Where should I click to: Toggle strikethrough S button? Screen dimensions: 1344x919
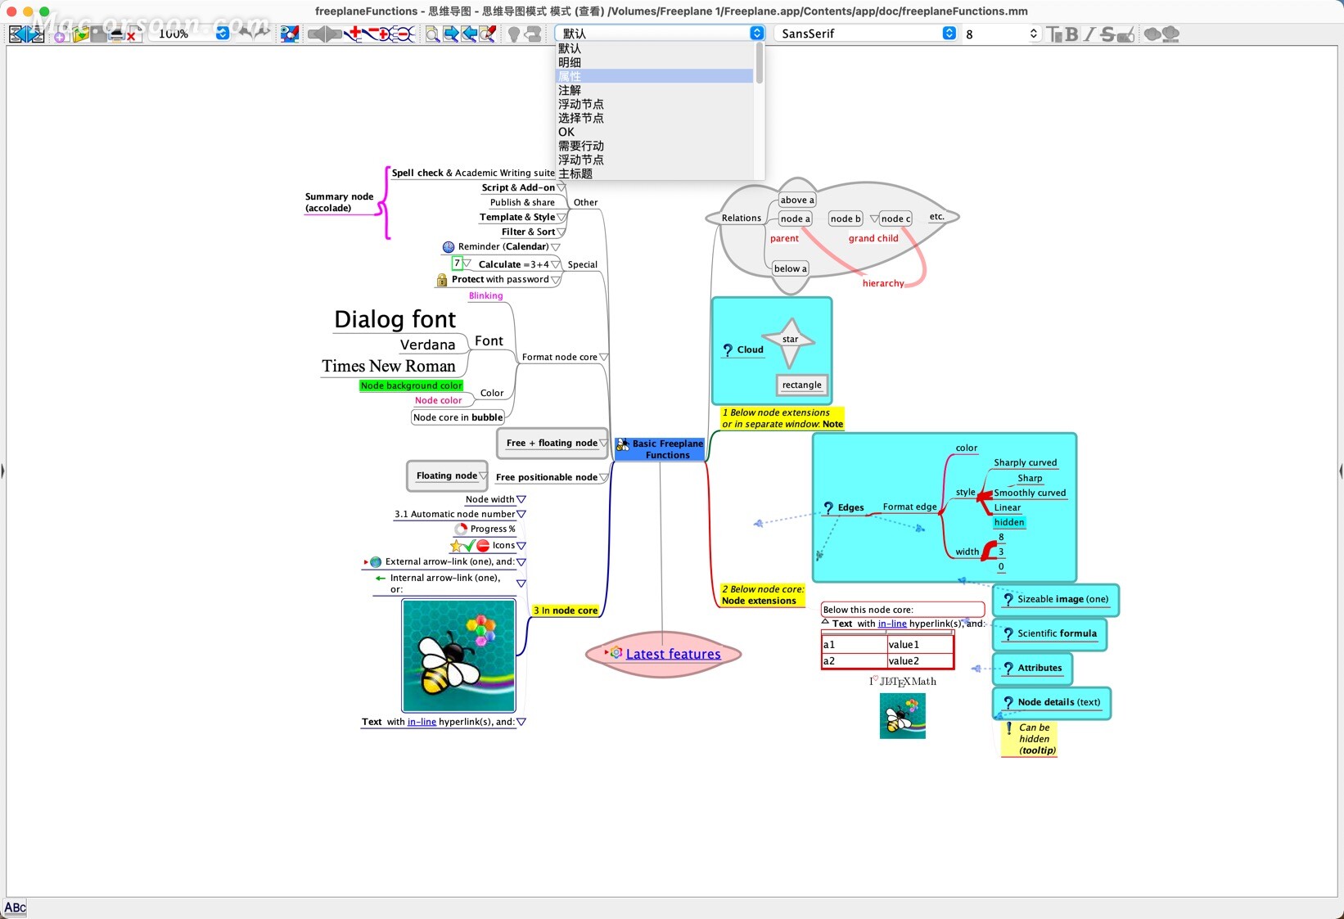coord(1107,34)
